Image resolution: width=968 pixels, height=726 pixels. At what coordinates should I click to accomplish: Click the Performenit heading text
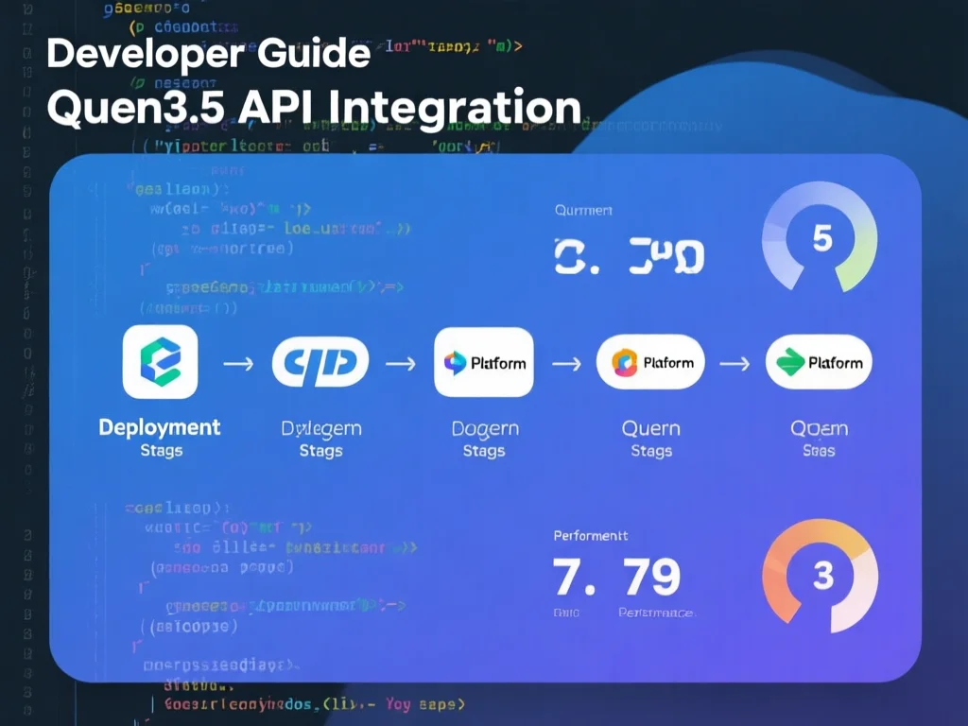click(590, 536)
